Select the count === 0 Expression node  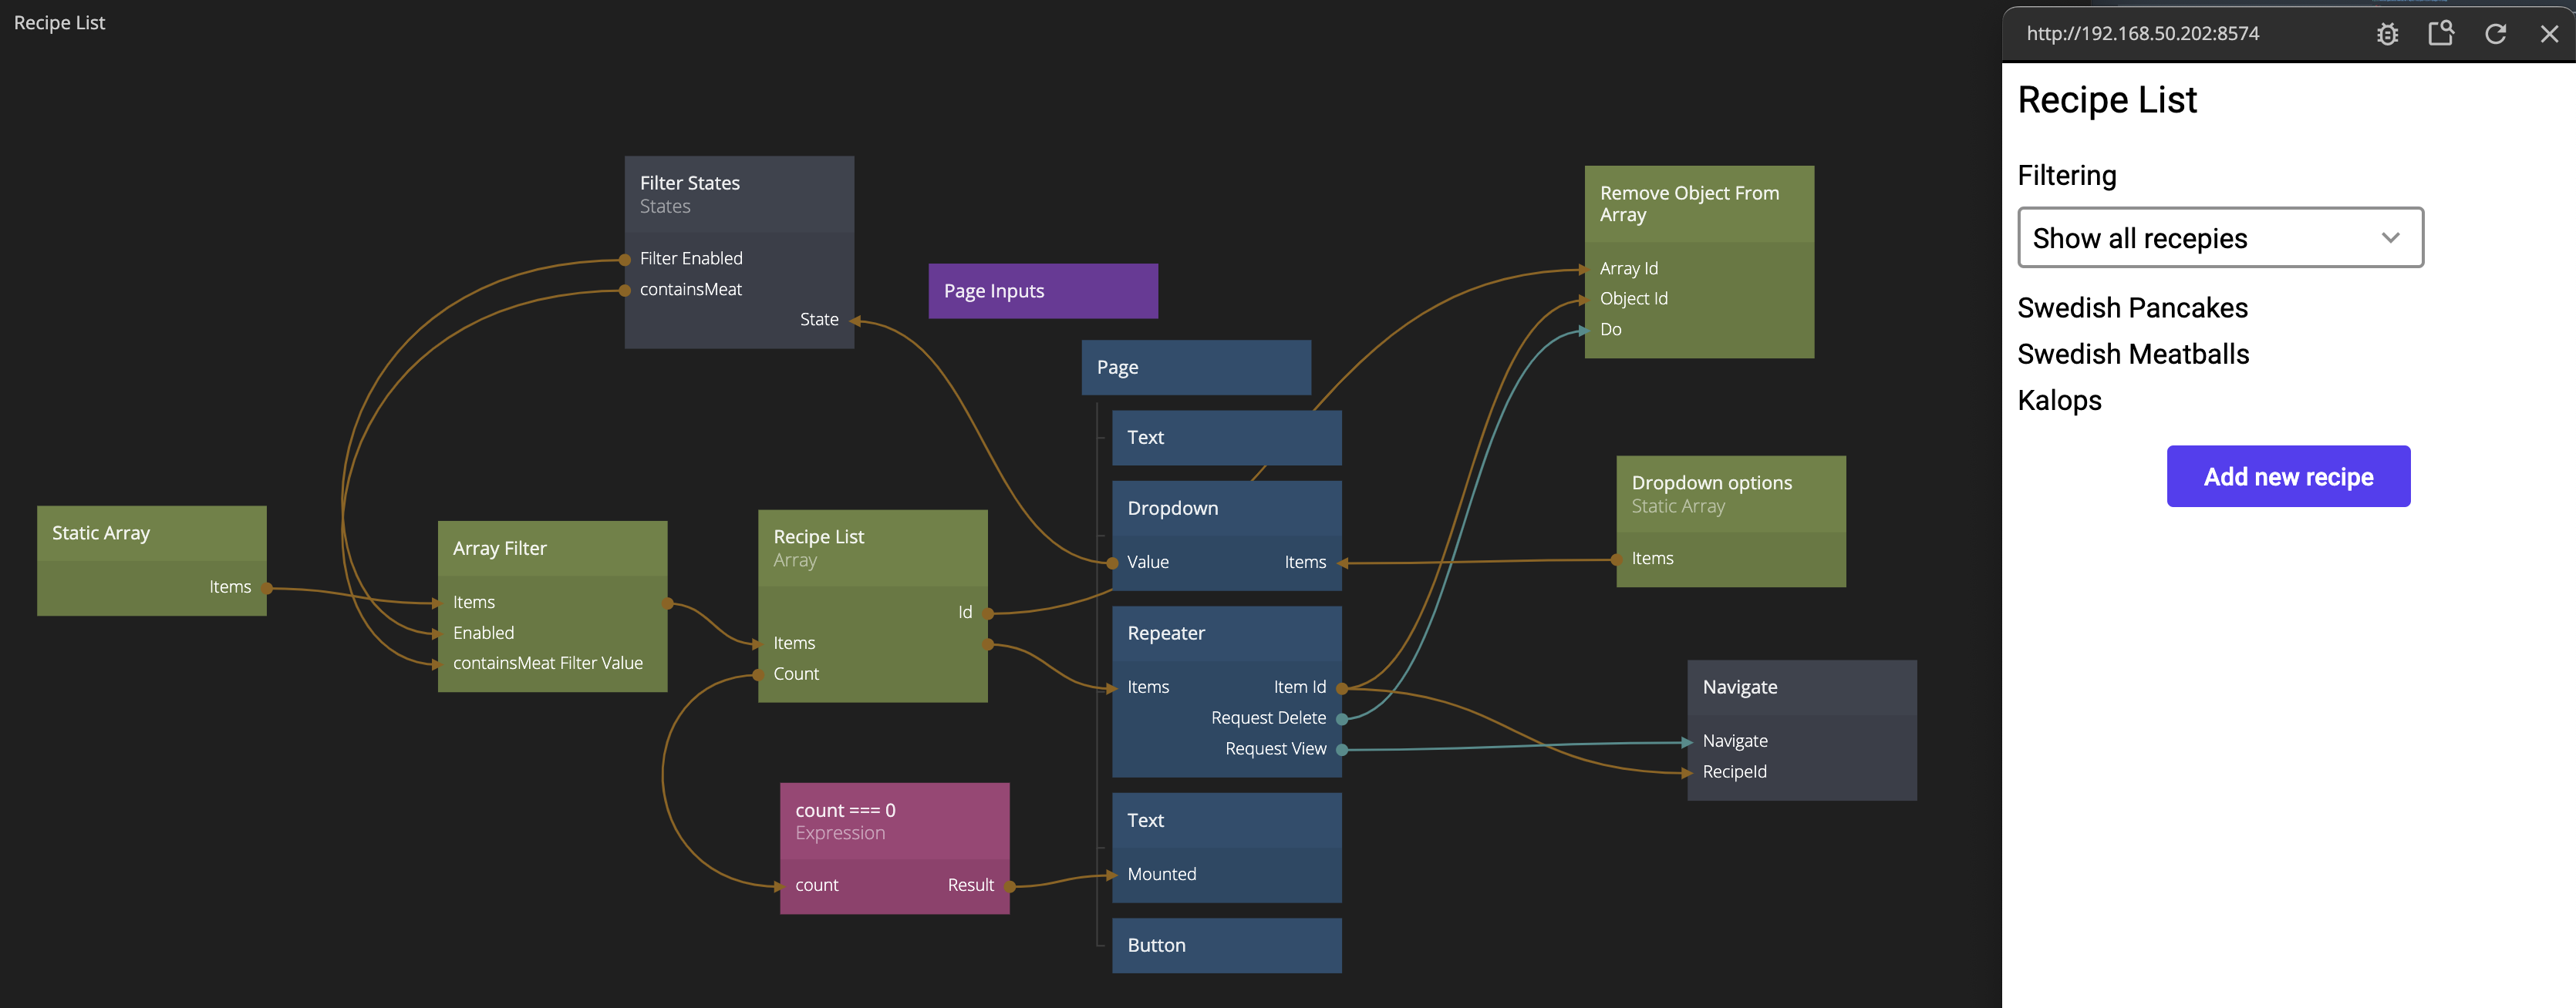893,820
